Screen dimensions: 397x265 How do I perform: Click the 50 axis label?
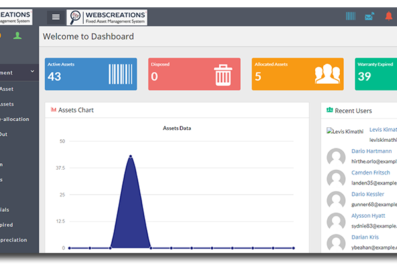(x=63, y=141)
